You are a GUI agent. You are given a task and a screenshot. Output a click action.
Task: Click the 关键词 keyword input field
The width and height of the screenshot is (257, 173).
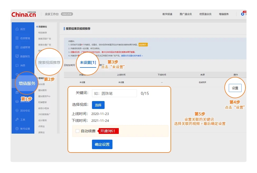click(114, 93)
